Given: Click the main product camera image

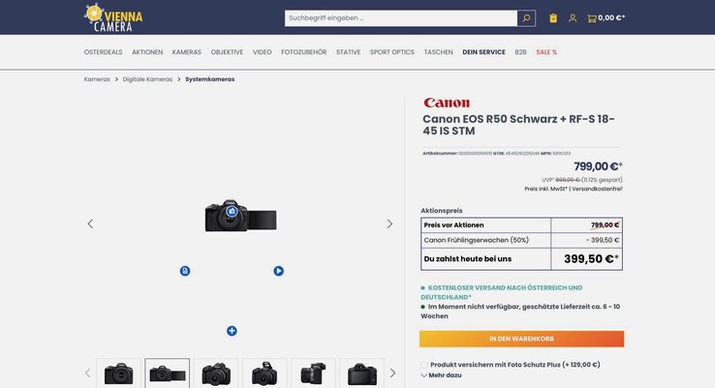Looking at the screenshot, I should (241, 216).
